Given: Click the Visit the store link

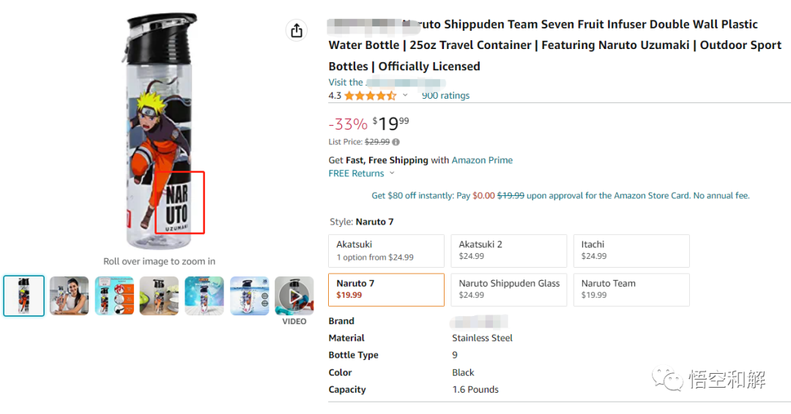Looking at the screenshot, I should point(386,83).
